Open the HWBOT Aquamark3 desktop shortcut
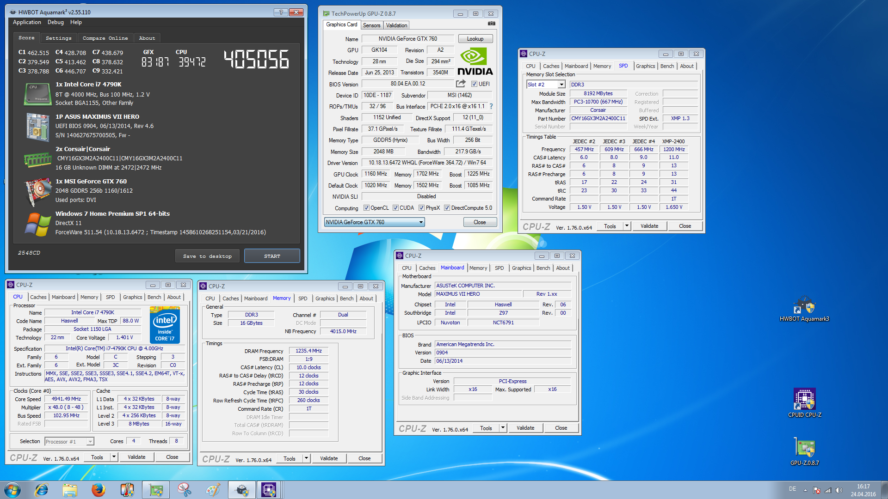 804,309
